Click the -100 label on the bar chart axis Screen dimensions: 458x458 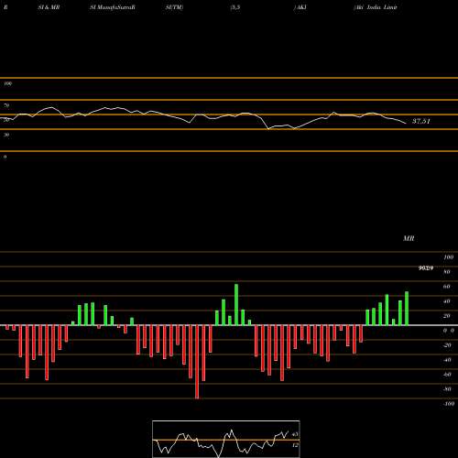coord(449,404)
